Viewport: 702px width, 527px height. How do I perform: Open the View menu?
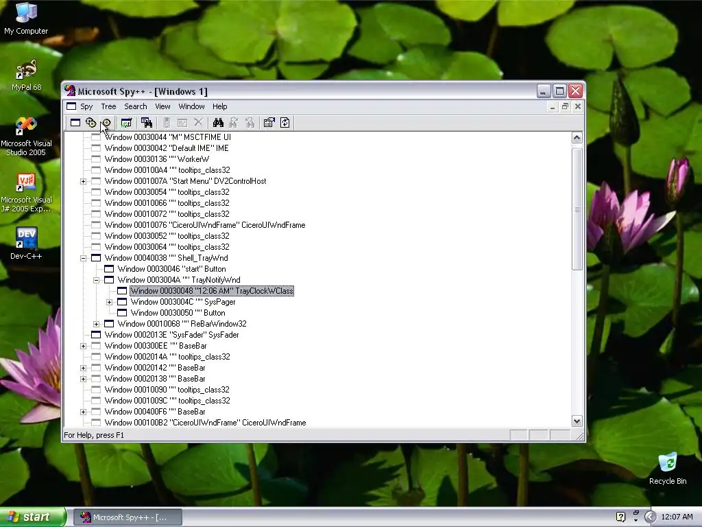(x=162, y=106)
